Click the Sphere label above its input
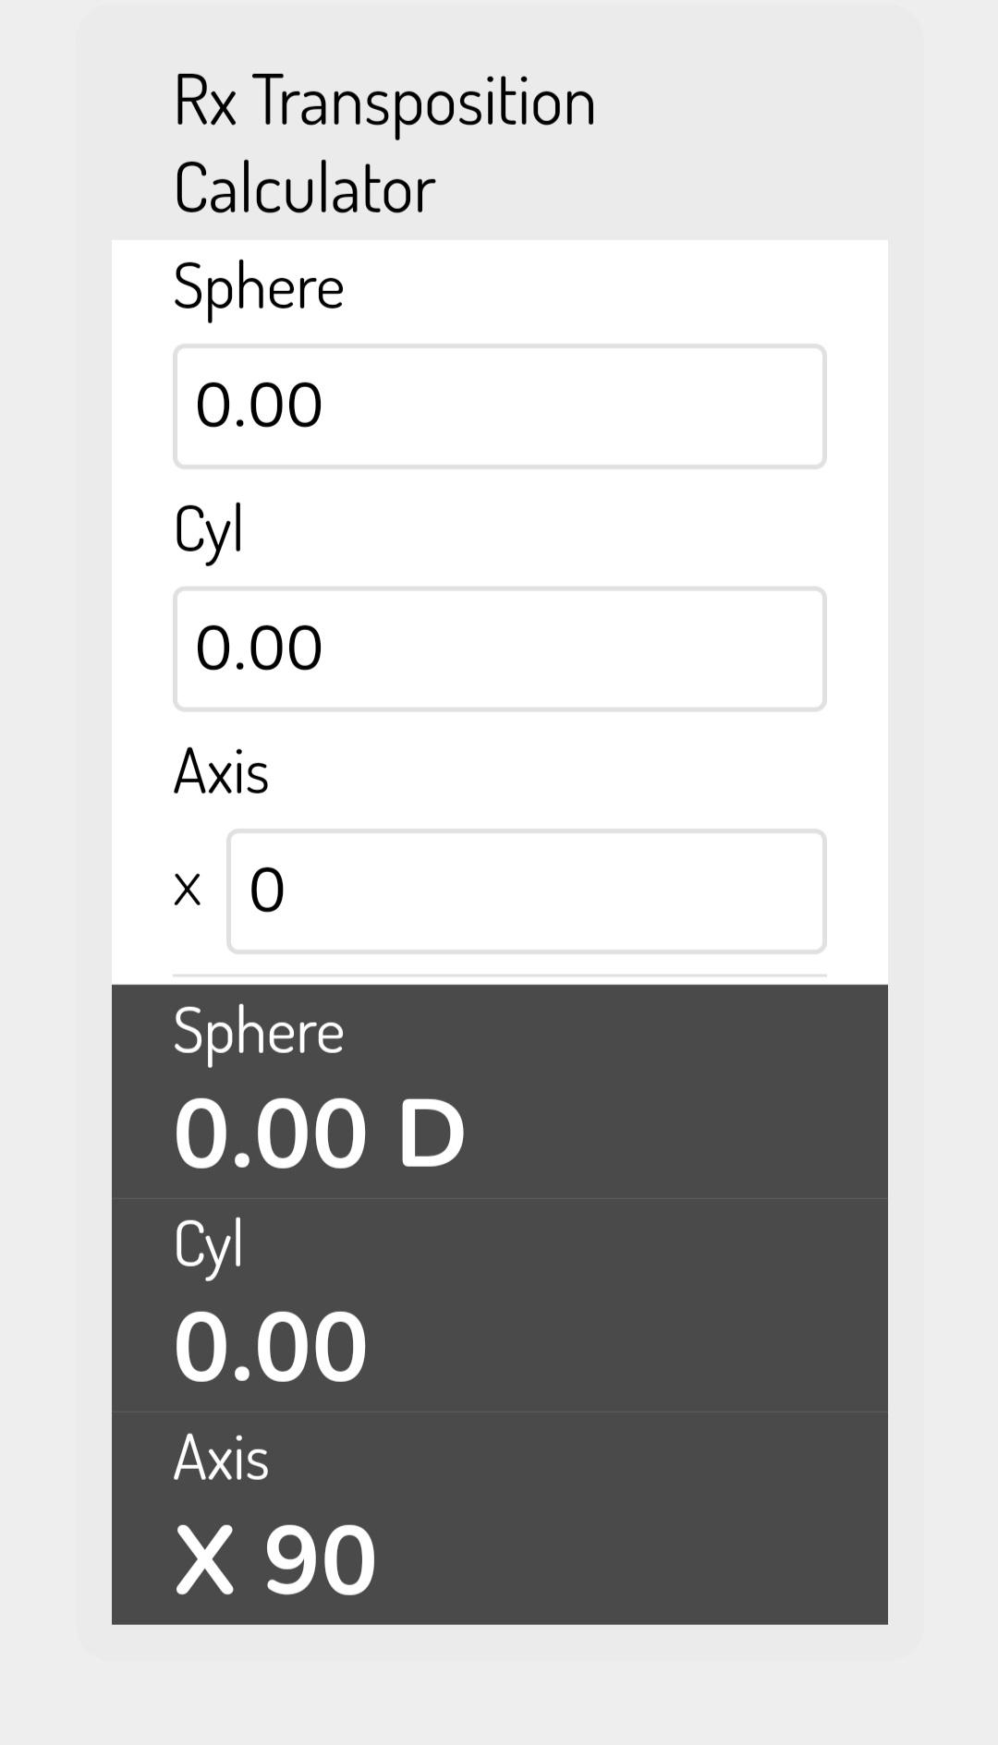 coord(259,287)
